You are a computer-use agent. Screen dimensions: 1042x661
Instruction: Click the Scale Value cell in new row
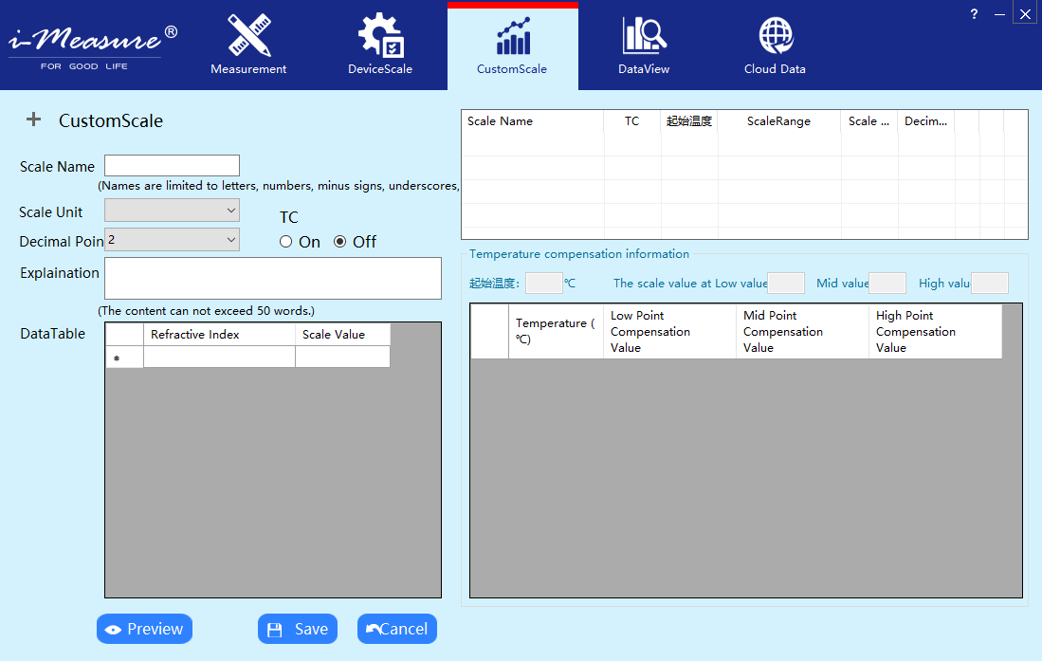pyautogui.click(x=342, y=358)
